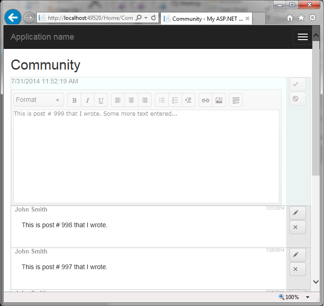Edit post # 997 with the pencil button
Image resolution: width=324 pixels, height=306 pixels.
click(x=298, y=255)
